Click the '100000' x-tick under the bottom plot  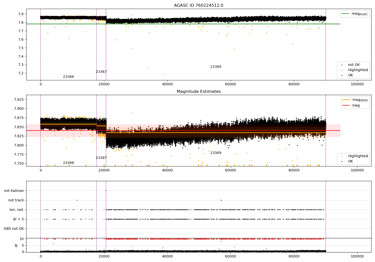tap(357, 256)
